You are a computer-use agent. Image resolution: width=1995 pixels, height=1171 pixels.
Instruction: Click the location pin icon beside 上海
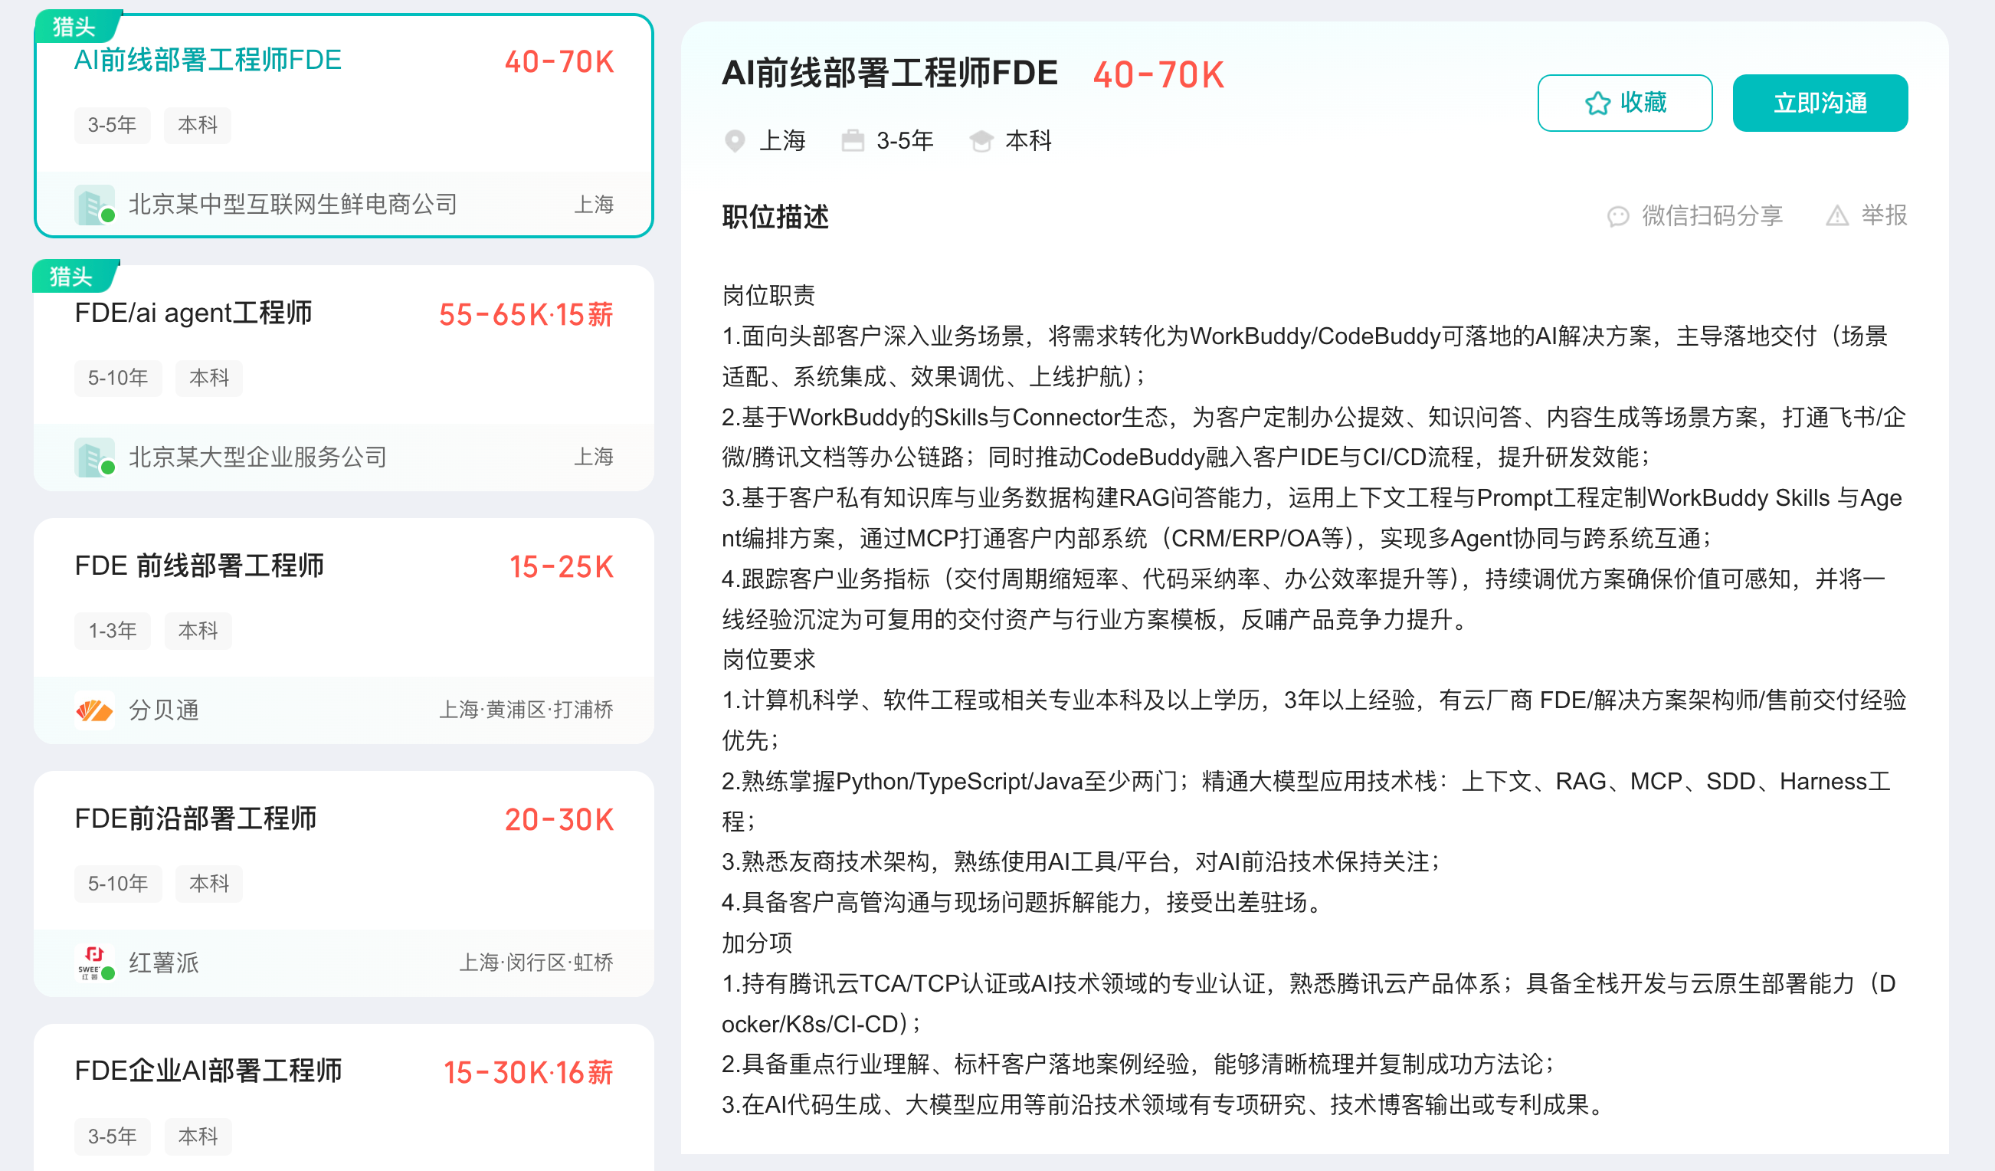[x=735, y=141]
